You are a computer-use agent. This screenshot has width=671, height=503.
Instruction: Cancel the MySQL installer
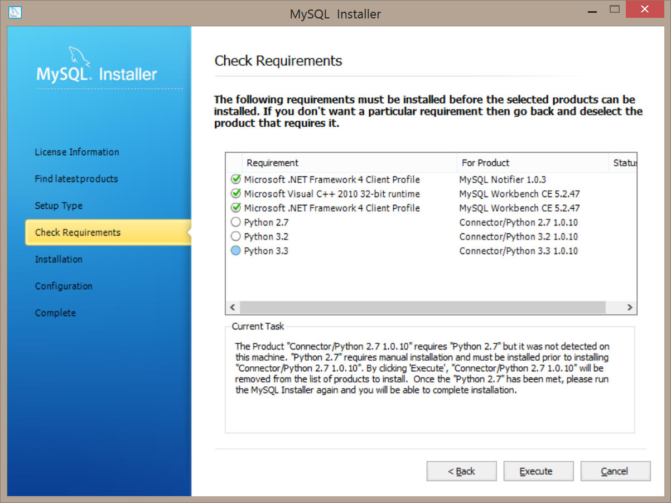point(615,471)
